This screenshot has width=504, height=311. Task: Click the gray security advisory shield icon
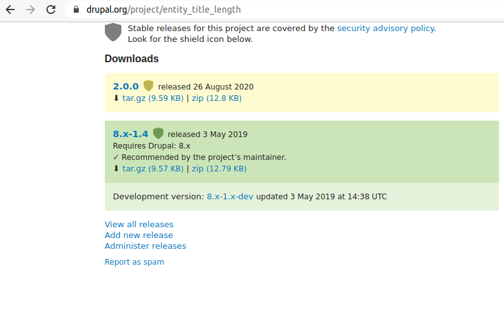point(113,32)
